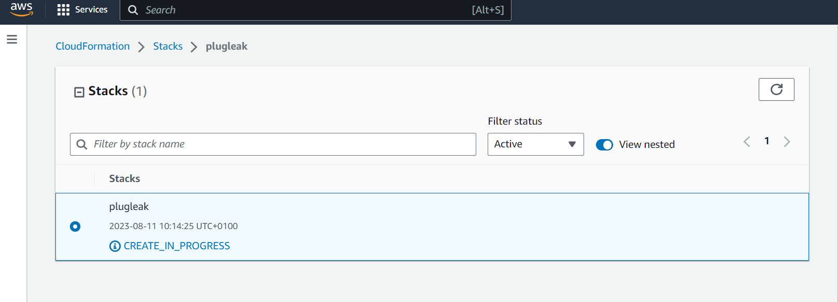The width and height of the screenshot is (838, 302).
Task: Click the magnifier icon in top search bar
Action: coord(133,10)
